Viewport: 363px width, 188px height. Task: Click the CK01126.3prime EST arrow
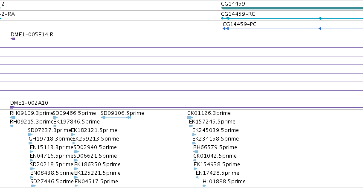190,117
